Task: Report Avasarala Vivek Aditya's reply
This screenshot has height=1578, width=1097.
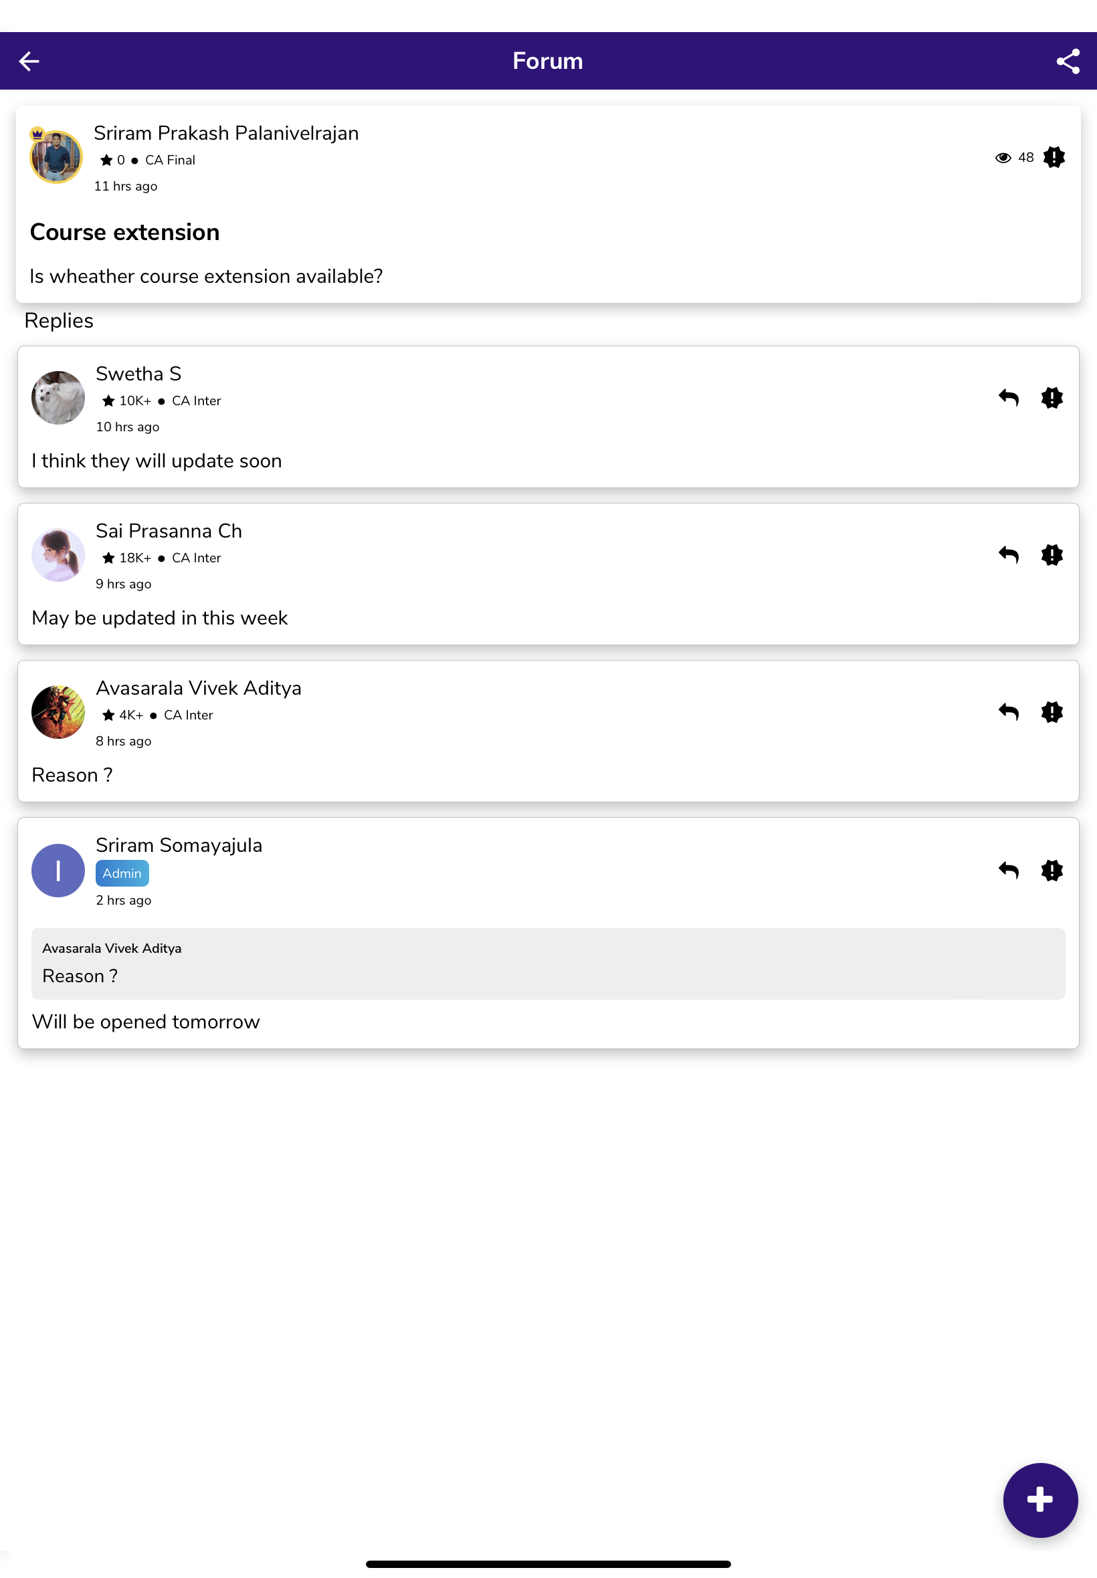Action: 1052,711
